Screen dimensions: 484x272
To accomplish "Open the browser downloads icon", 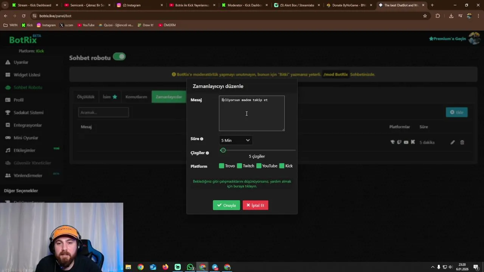I will (451, 16).
